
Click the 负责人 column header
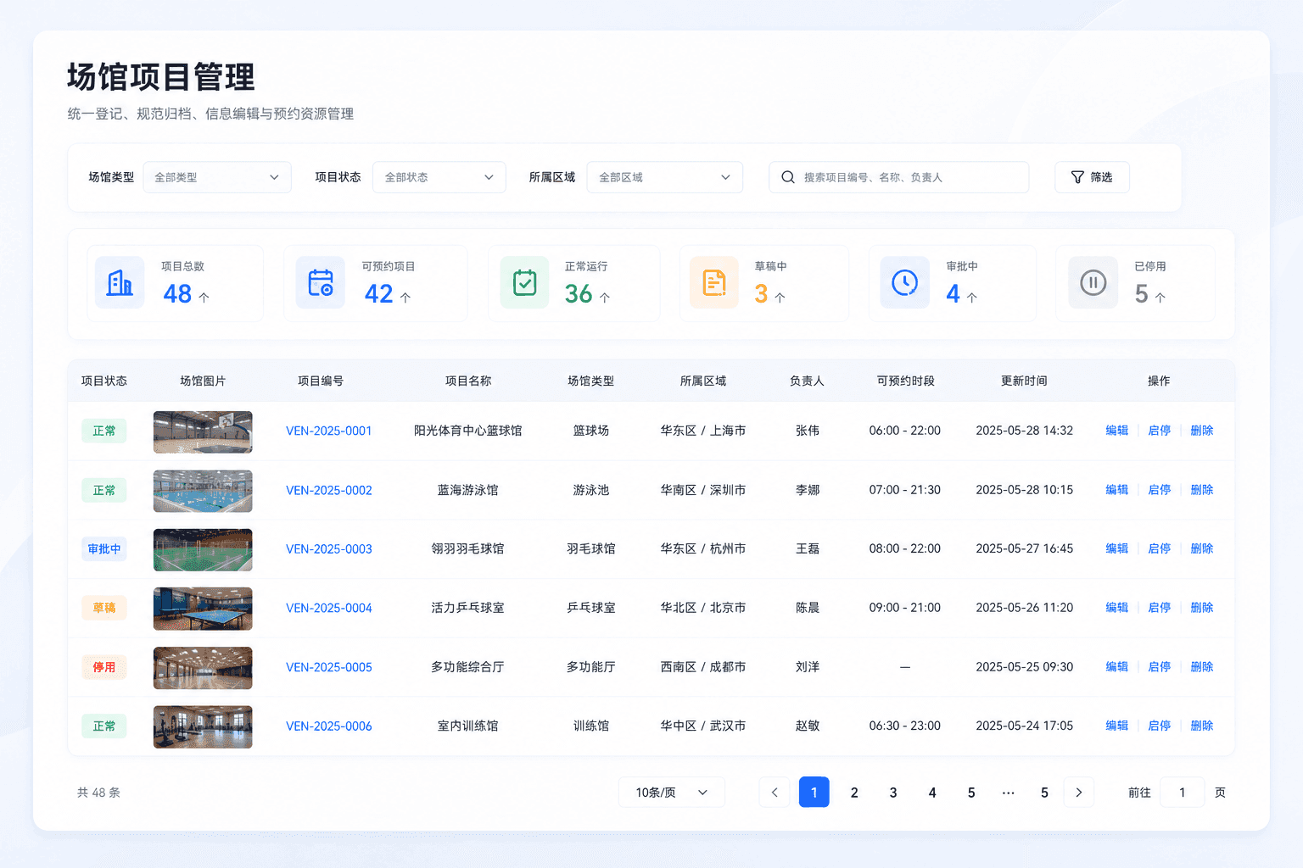tap(807, 381)
